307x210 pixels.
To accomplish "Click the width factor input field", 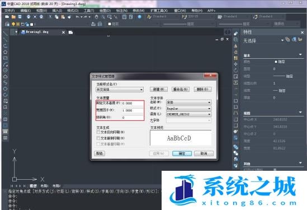I will (133, 110).
